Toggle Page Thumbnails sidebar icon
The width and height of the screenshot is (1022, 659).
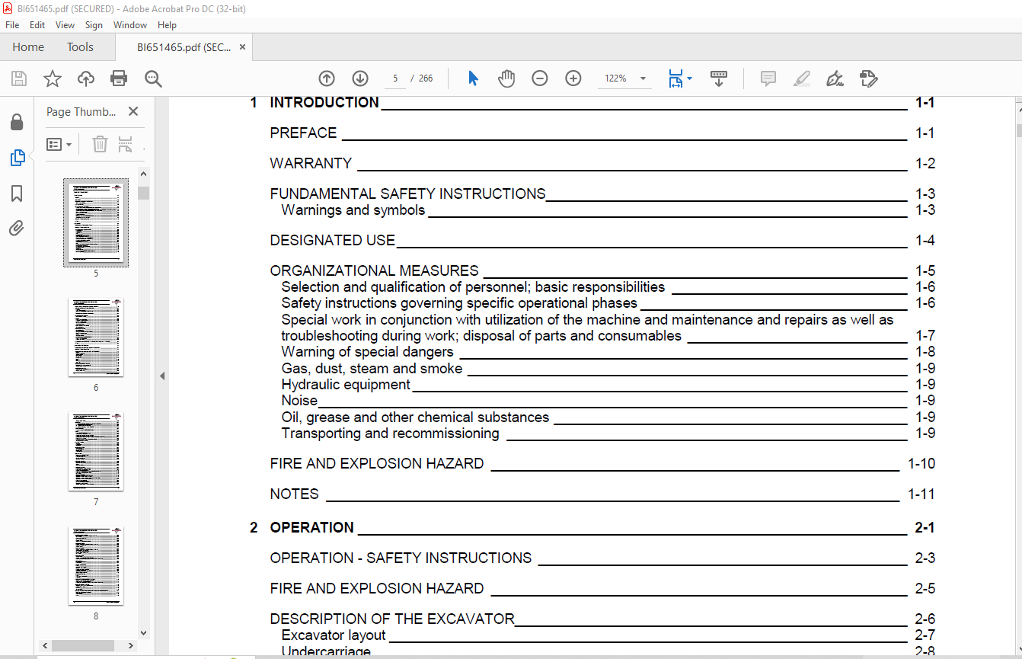pyautogui.click(x=17, y=158)
